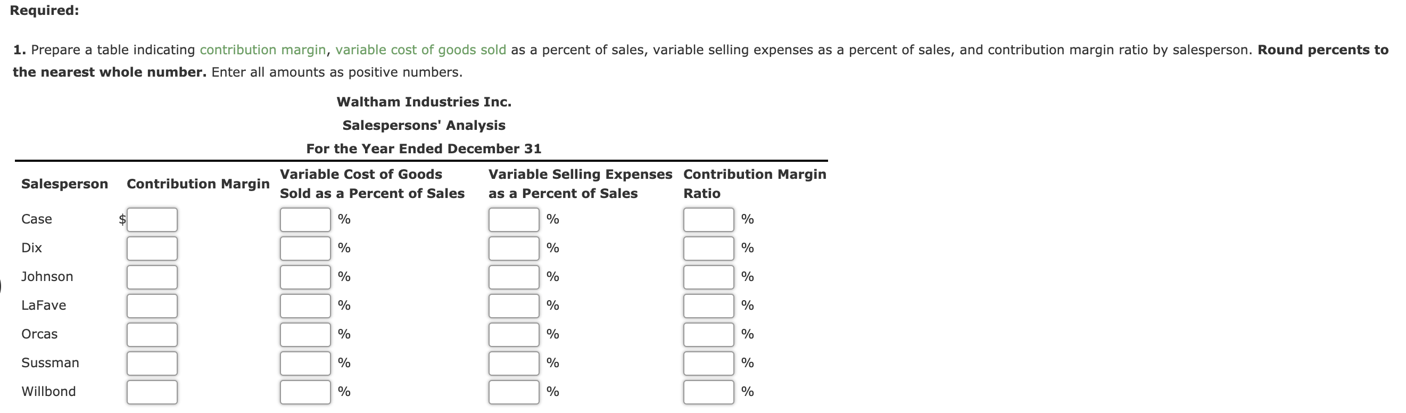Focus Willbond's Contribution Margin input box
The image size is (1406, 413).
[x=152, y=392]
